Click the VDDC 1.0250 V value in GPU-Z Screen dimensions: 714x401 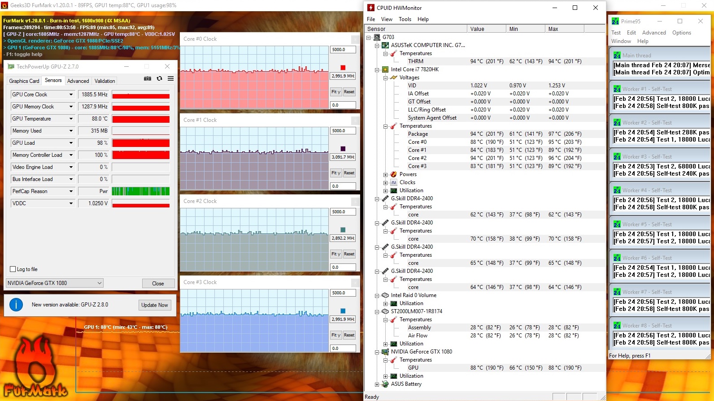click(94, 203)
